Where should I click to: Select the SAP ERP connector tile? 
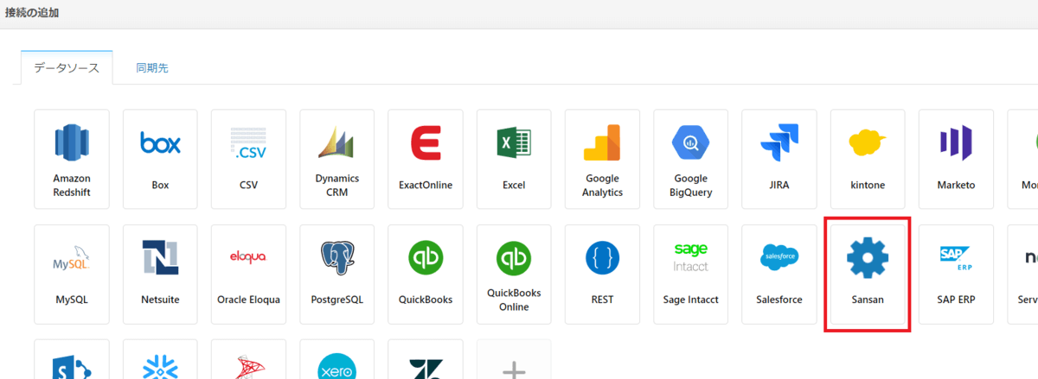(956, 275)
